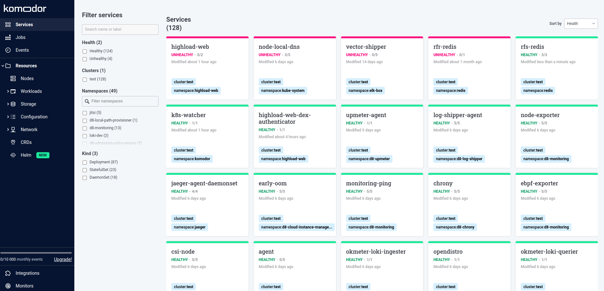Screen dimensions: 604x291
Task: Open the Sort by Health dropdown
Action: click(581, 24)
